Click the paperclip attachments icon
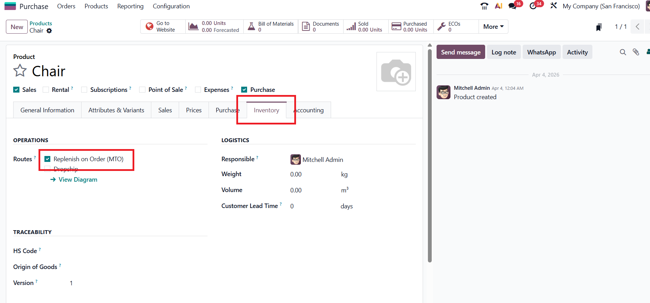 pos(636,52)
